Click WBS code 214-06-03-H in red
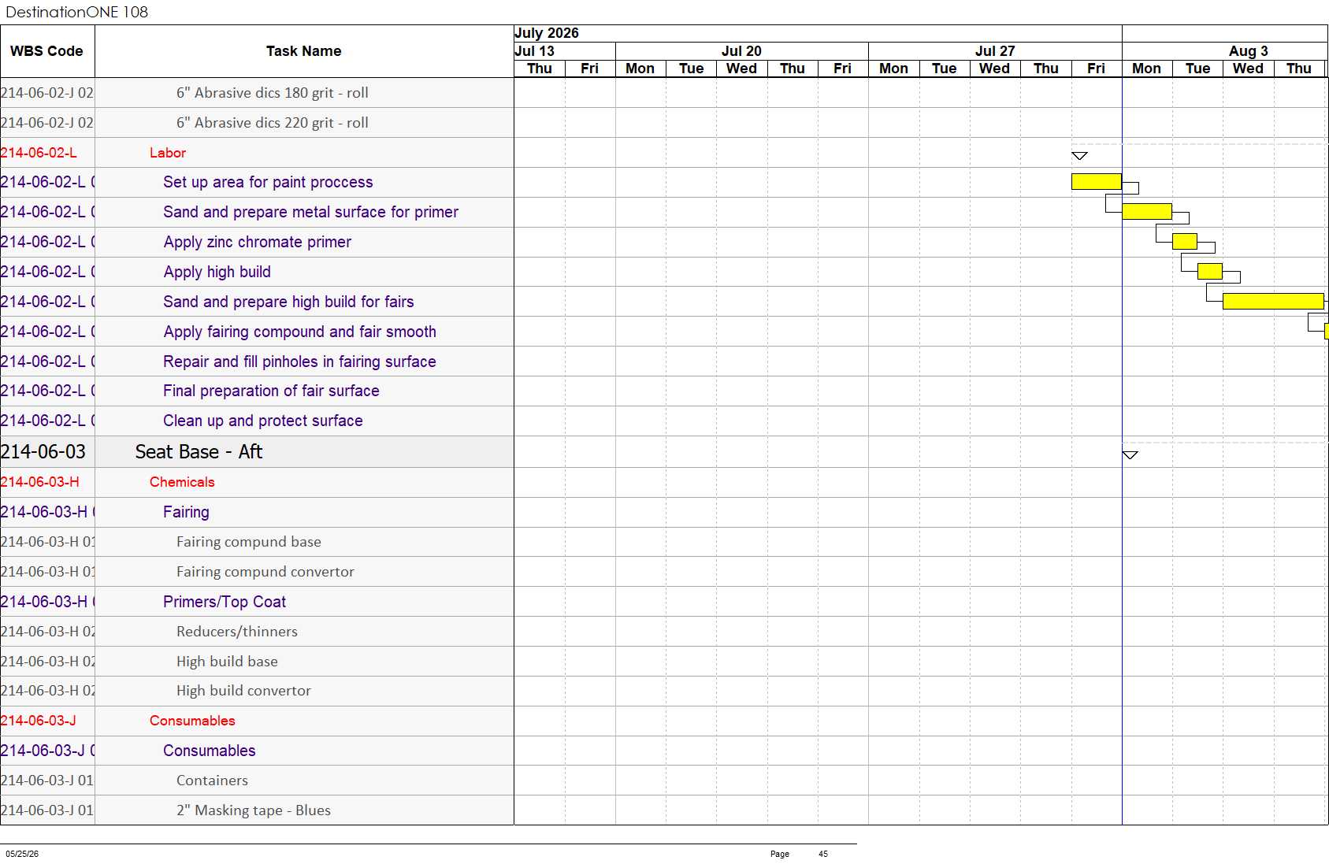The height and width of the screenshot is (864, 1329). (40, 482)
